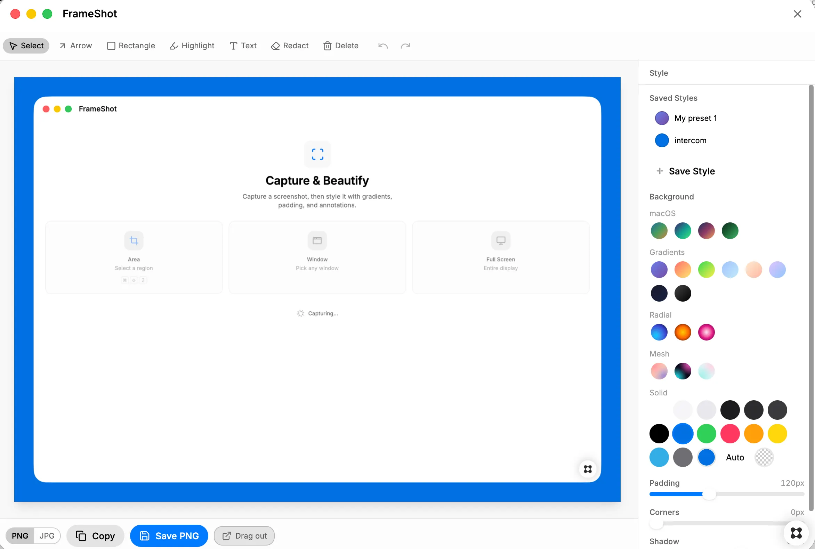Choose the dark navy gradient swatch
The image size is (815, 549).
[x=659, y=293]
